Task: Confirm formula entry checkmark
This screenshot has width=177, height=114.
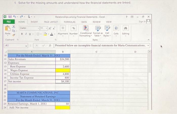Action: [43, 45]
